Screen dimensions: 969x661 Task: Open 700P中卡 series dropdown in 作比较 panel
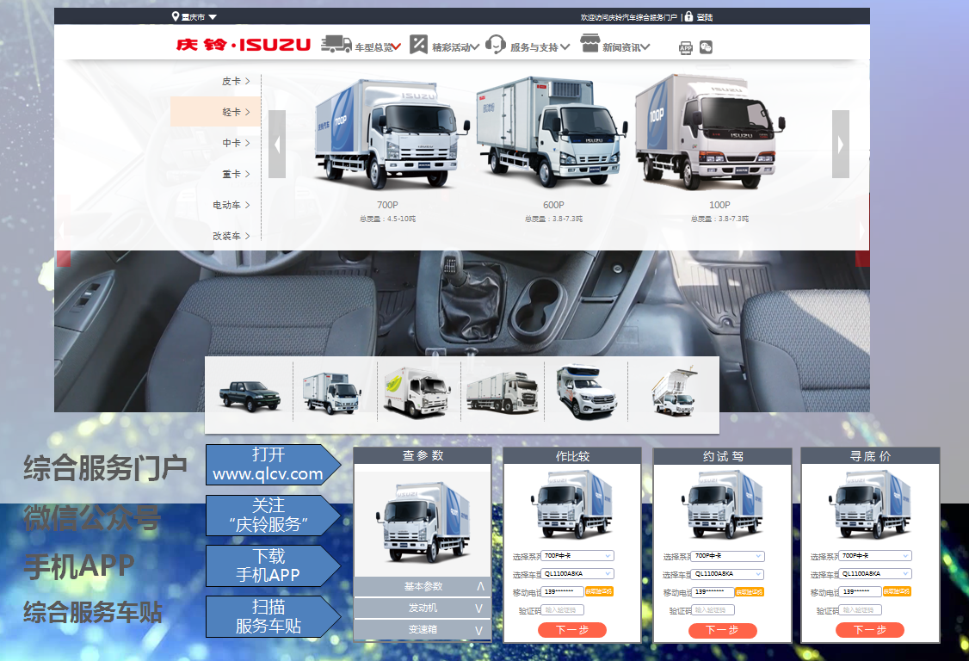click(577, 556)
